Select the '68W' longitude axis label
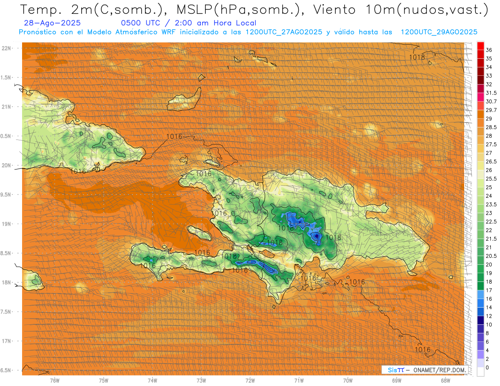 click(x=445, y=381)
